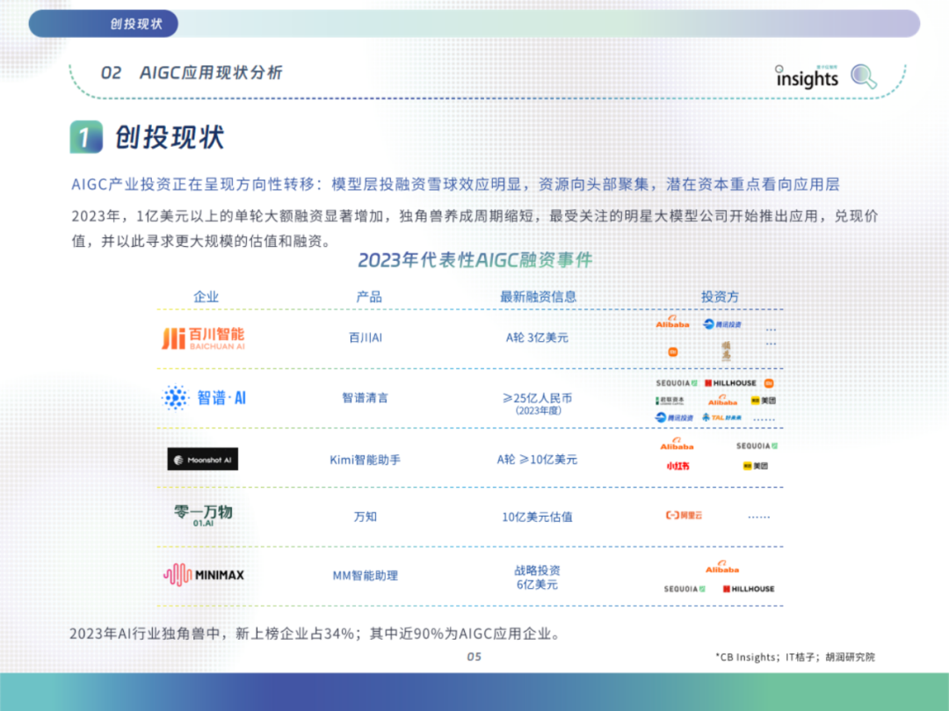The height and width of the screenshot is (711, 949).
Task: Click 腾讯投资 logo in the 智谱清言 row
Action: tap(674, 417)
